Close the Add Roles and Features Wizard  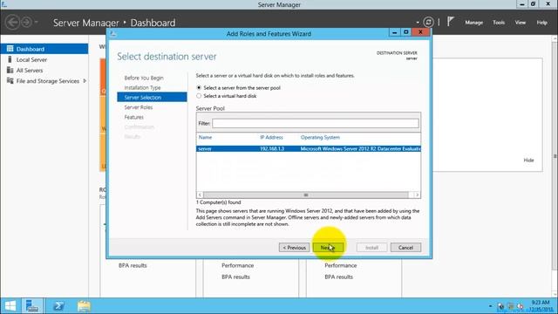[x=420, y=32]
